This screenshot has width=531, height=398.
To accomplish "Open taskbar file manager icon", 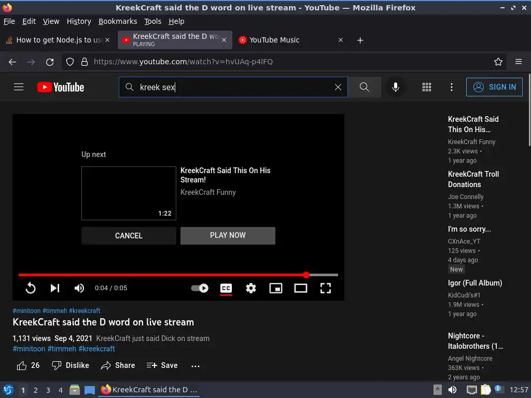I will (x=75, y=390).
